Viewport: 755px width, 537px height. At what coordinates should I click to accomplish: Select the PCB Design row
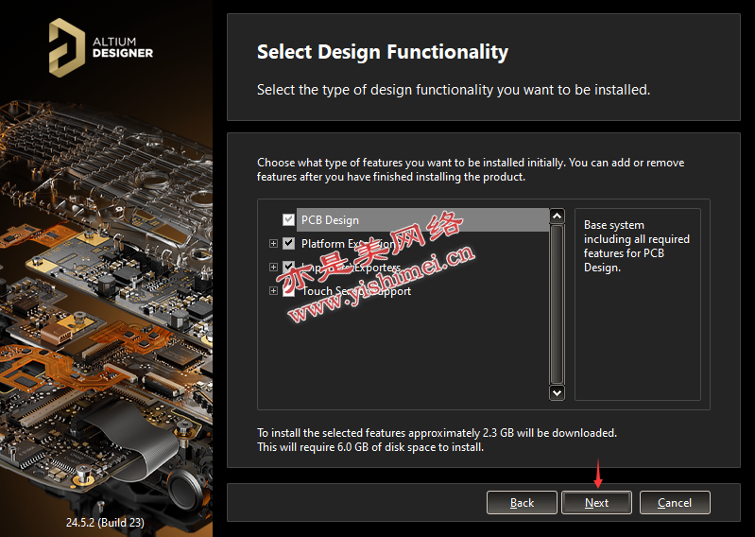(x=422, y=220)
